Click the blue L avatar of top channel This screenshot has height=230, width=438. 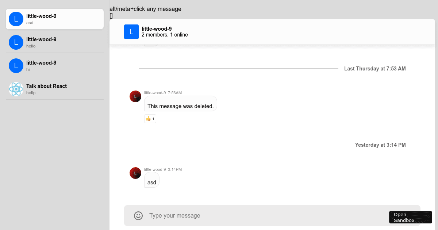(16, 19)
